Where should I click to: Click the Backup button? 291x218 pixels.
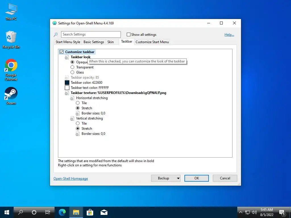[163, 178]
